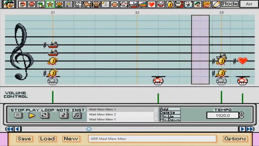The height and width of the screenshot is (146, 259).
Task: Select the Mushroom instrument icon
Action: click(32, 4)
